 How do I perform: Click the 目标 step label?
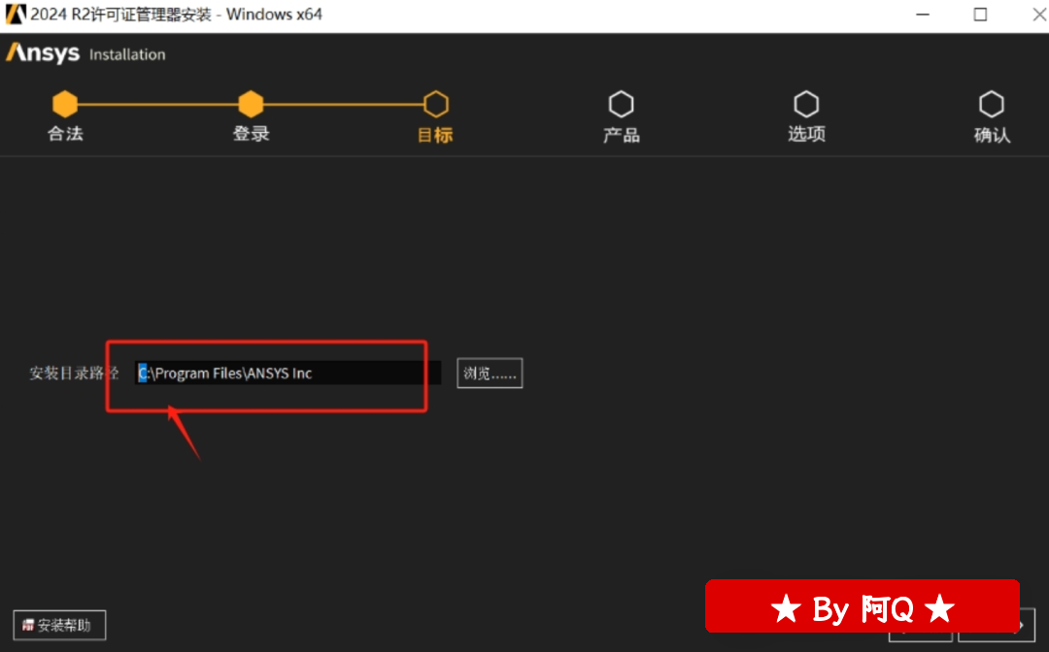(435, 135)
